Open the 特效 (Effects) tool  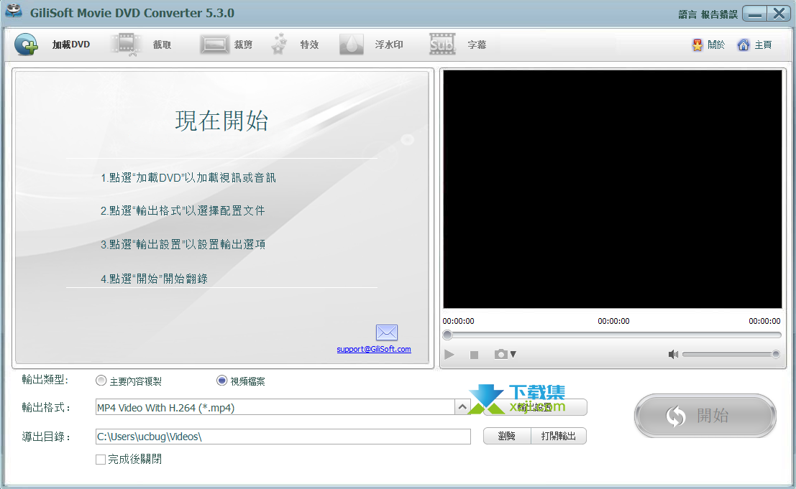pyautogui.click(x=295, y=45)
